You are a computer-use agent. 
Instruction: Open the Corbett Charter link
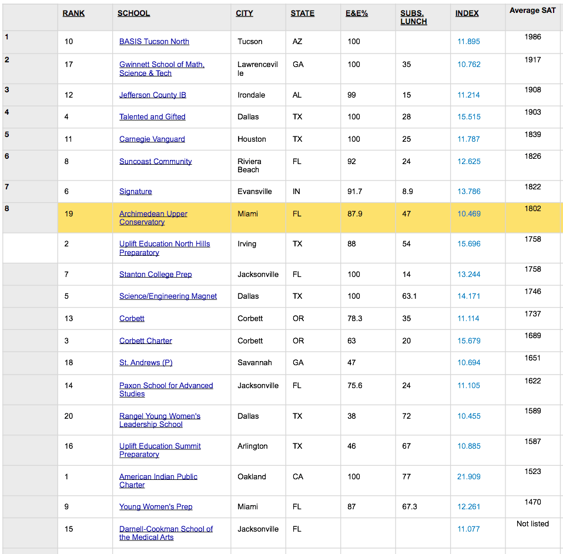pyautogui.click(x=145, y=341)
